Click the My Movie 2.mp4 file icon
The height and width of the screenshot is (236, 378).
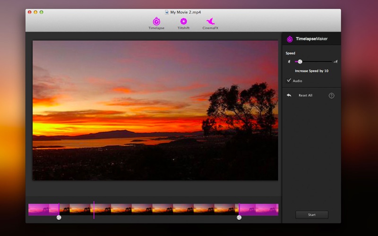167,12
